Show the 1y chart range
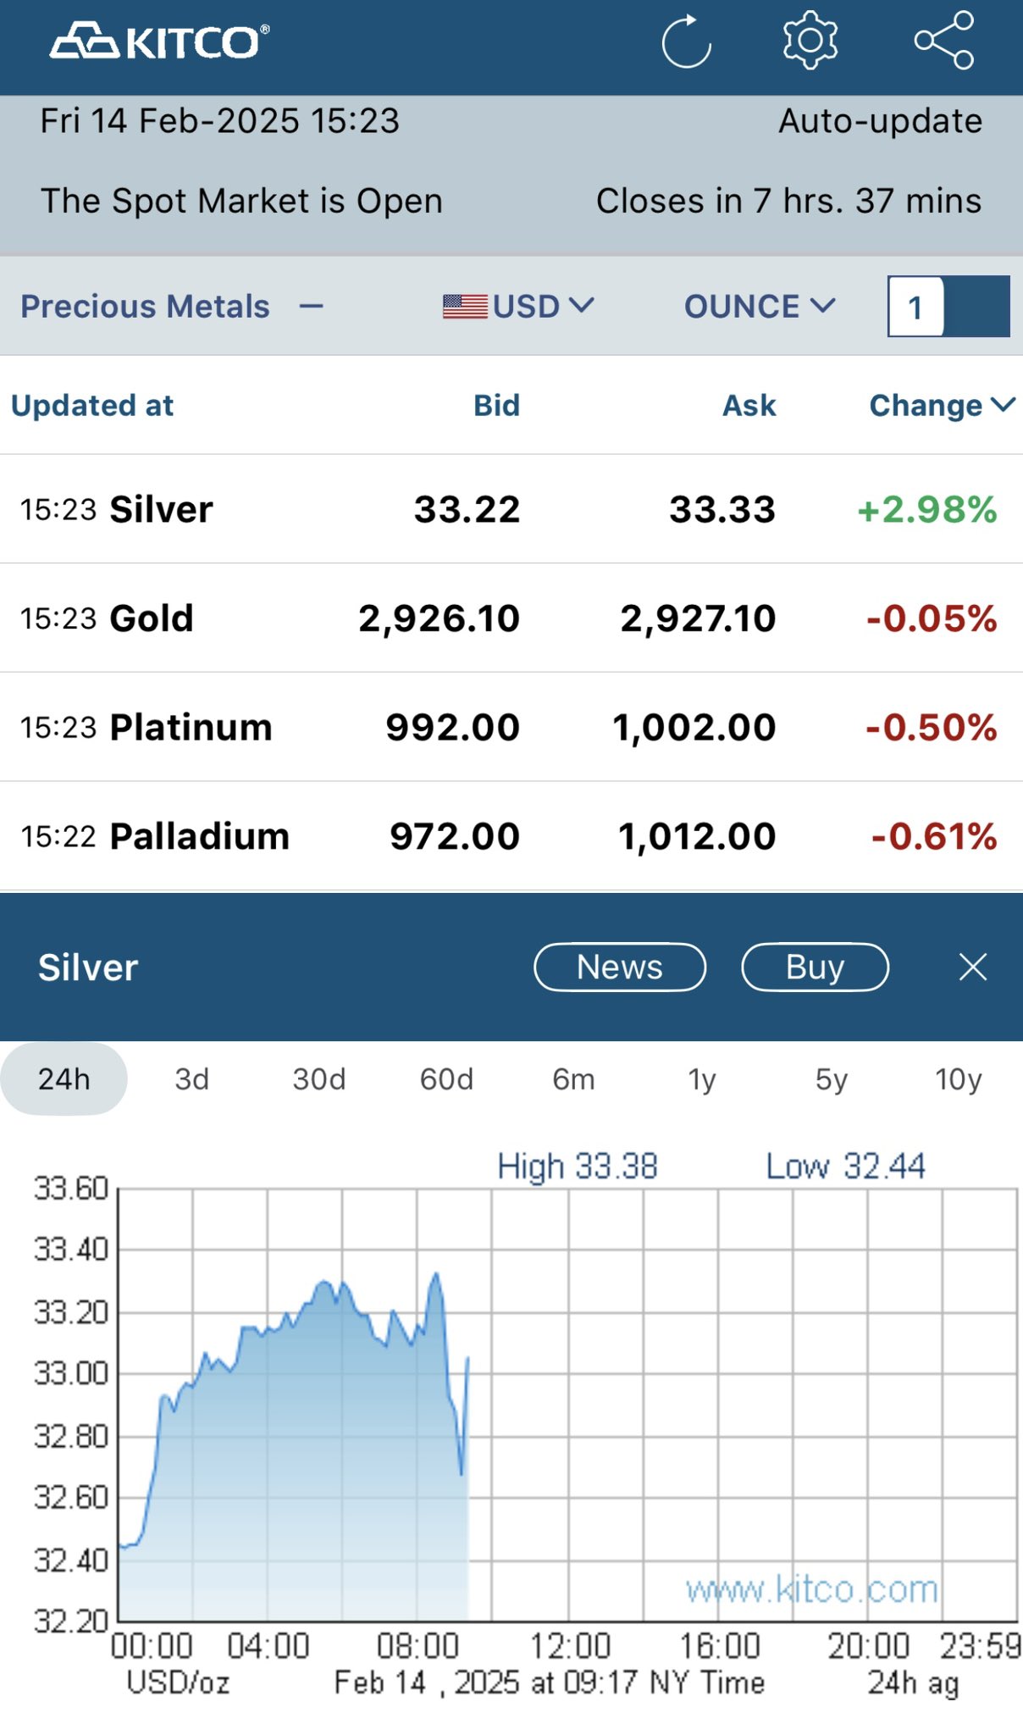This screenshot has width=1023, height=1735. (x=702, y=1078)
